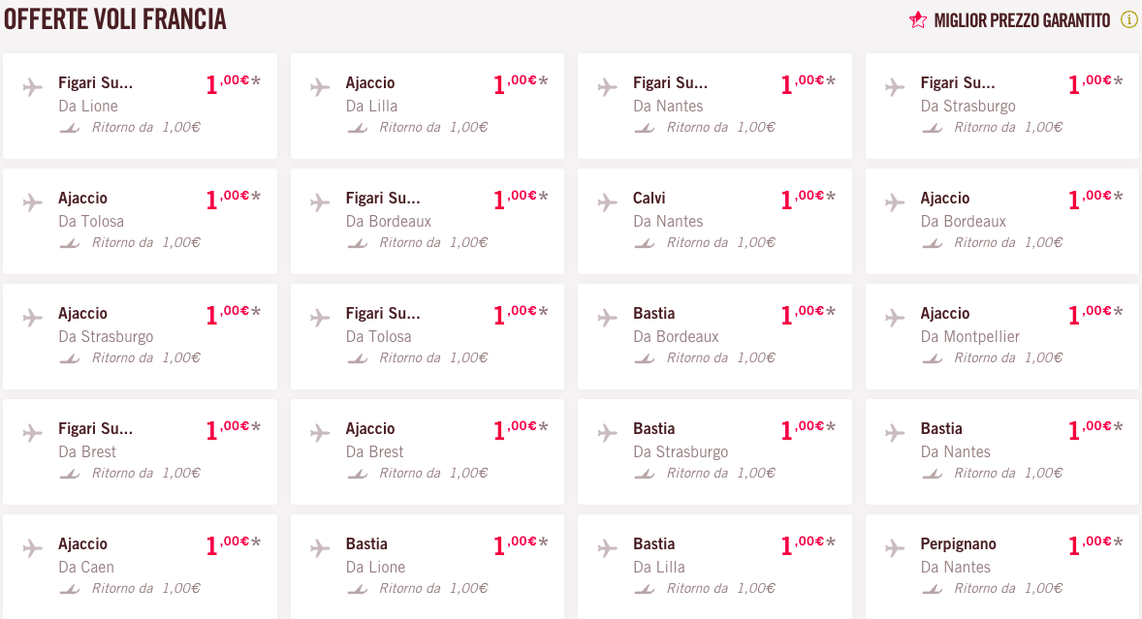Click airplane icon on Ajaccio Da Lilla card
The height and width of the screenshot is (619, 1142).
[320, 87]
